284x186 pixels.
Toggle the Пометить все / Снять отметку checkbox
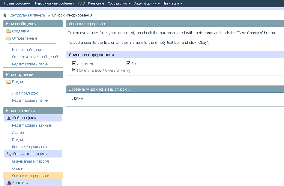click(x=74, y=70)
